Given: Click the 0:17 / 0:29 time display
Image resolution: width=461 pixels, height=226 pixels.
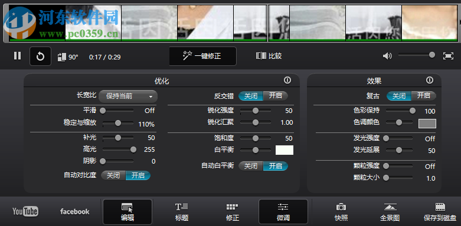Looking at the screenshot, I should [104, 57].
